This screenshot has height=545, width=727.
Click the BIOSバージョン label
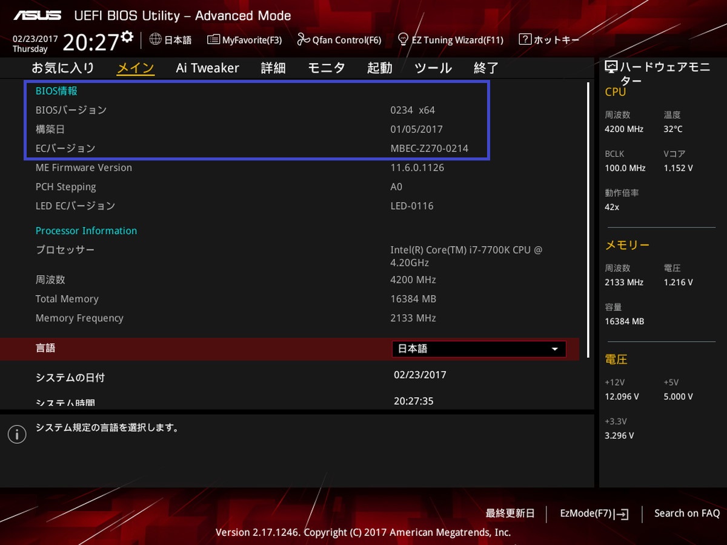71,110
